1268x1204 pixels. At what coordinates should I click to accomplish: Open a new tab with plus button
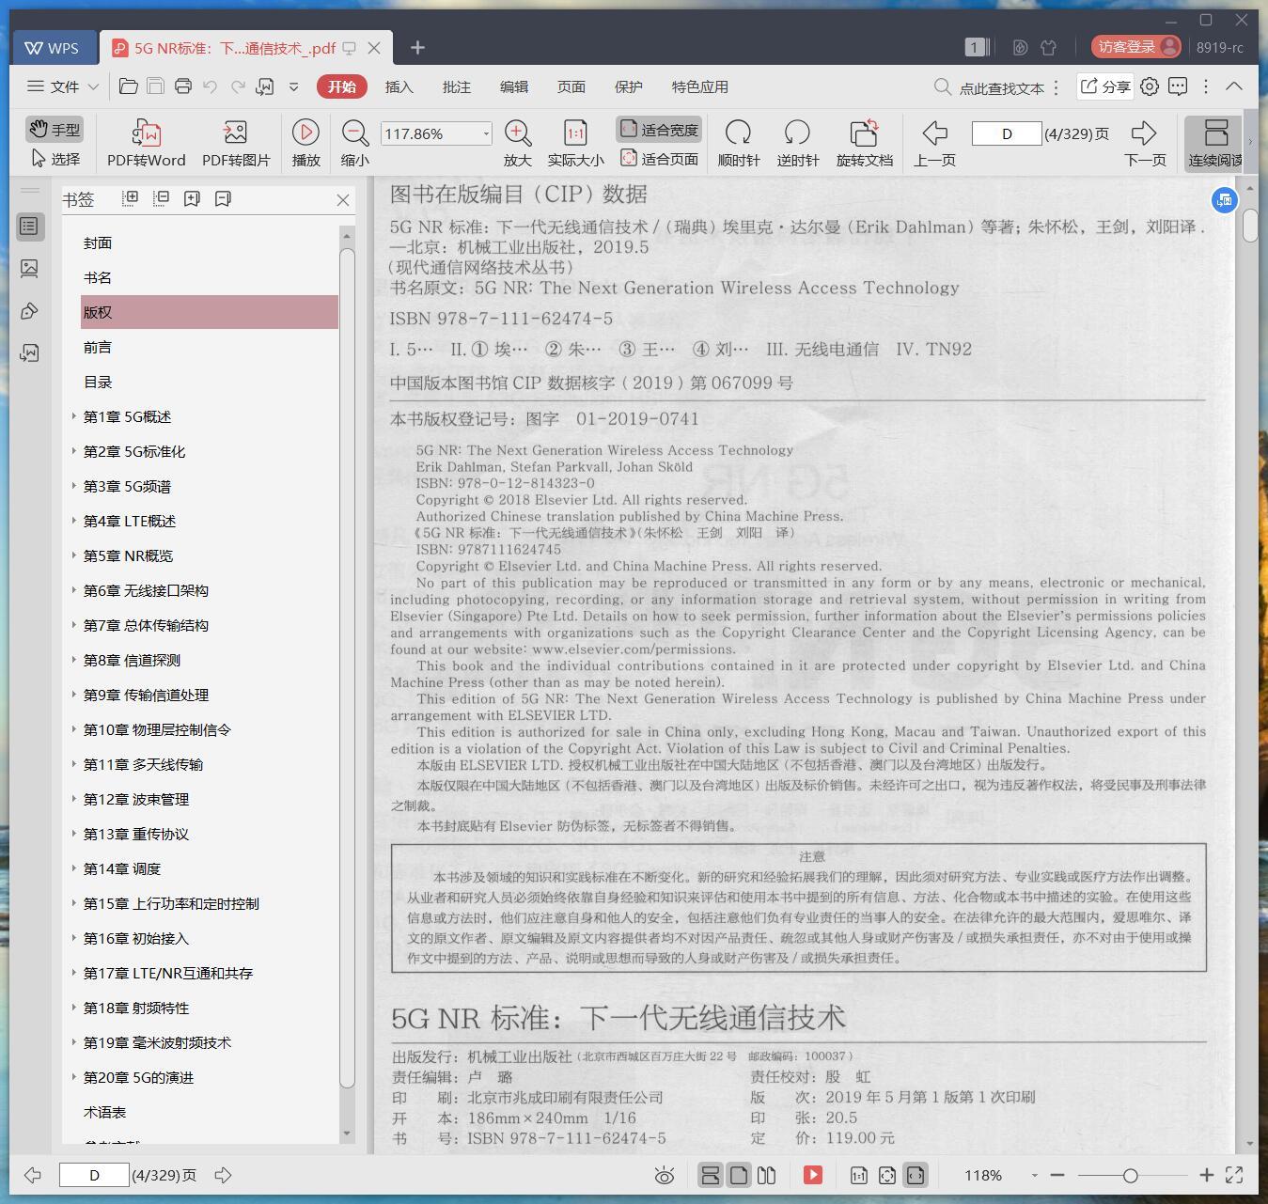417,47
